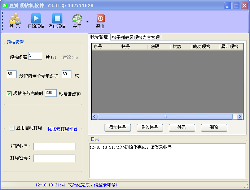Focus the max bump count field containing 30

pyautogui.click(x=66, y=74)
